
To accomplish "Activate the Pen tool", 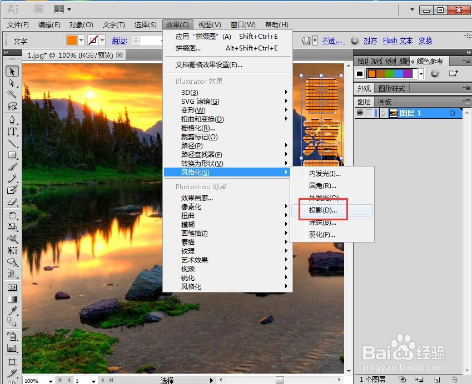I will [11, 119].
